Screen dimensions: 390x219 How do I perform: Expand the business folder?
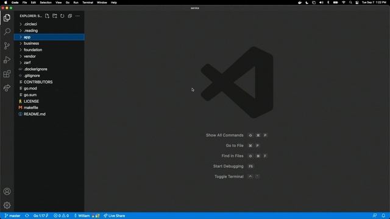click(x=49, y=43)
